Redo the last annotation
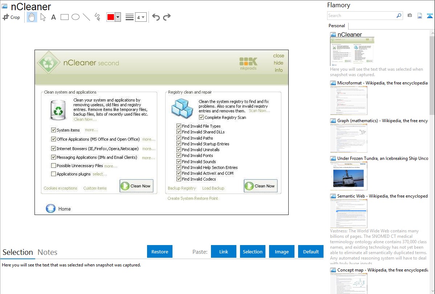Image resolution: width=435 pixels, height=294 pixels. pyautogui.click(x=167, y=17)
